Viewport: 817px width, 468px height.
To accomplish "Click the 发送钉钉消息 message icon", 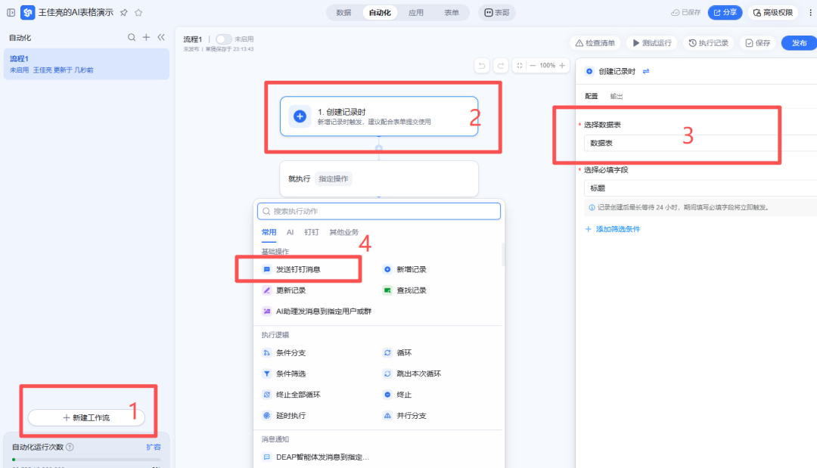I will click(x=267, y=269).
